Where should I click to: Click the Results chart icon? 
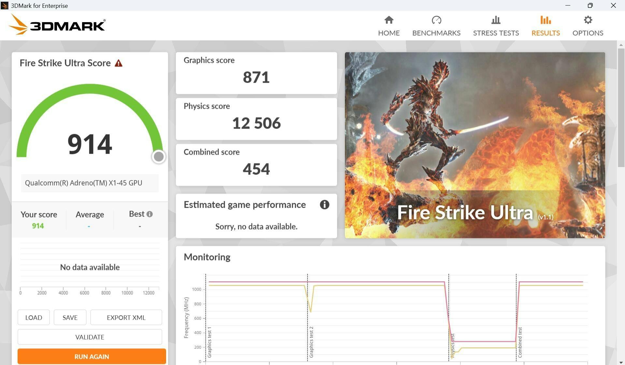(x=546, y=20)
